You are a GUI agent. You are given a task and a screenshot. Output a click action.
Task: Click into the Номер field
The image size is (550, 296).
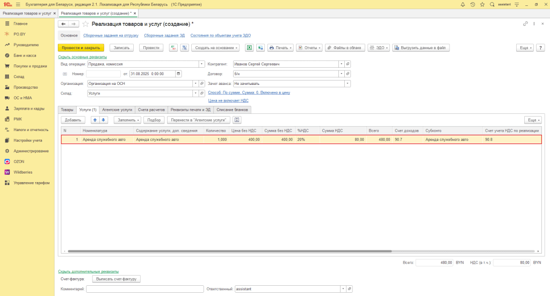(x=103, y=74)
